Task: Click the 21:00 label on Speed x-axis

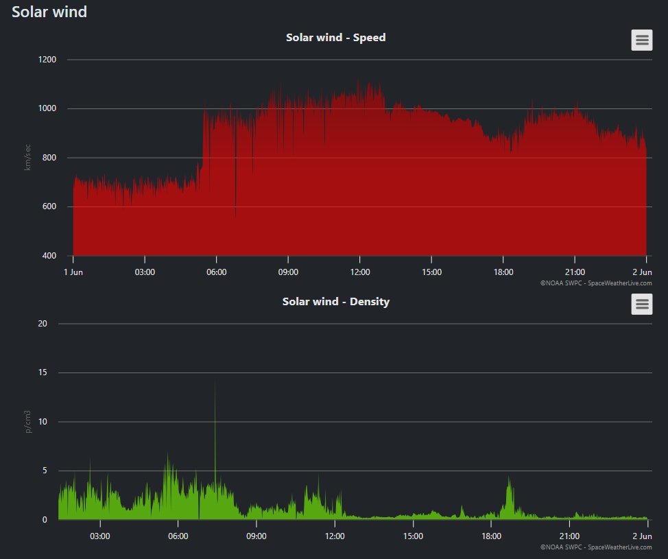Action: tap(575, 272)
